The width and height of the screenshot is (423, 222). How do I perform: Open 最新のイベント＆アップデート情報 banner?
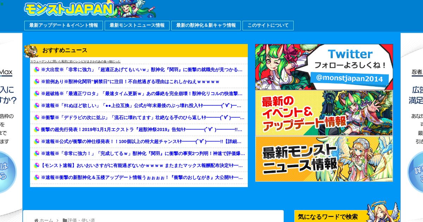coord(324,113)
